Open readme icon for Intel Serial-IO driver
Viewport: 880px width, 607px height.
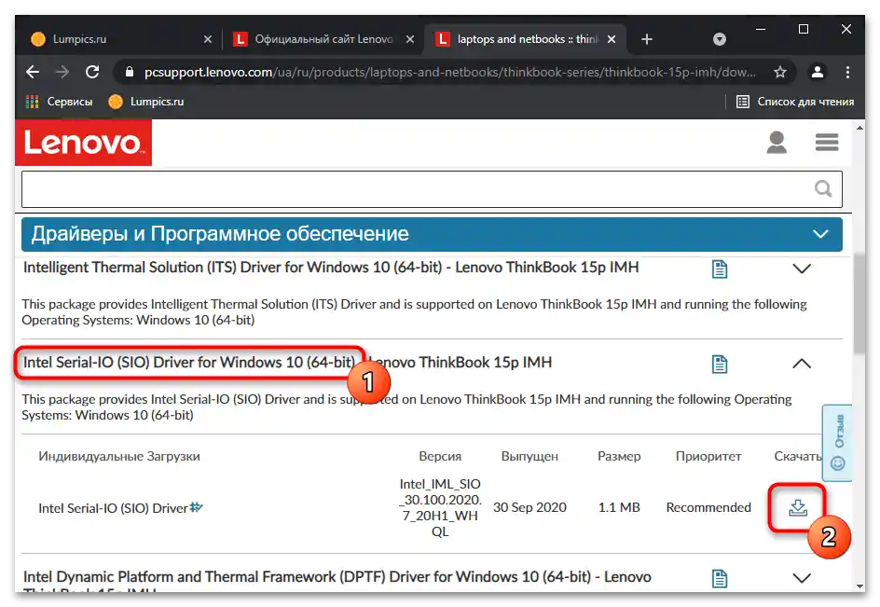click(720, 364)
